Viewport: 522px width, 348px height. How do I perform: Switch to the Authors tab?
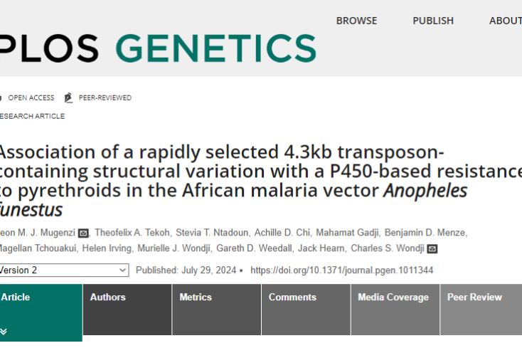click(108, 297)
